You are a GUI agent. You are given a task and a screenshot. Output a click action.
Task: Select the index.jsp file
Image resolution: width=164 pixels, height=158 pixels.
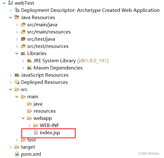(x=50, y=133)
